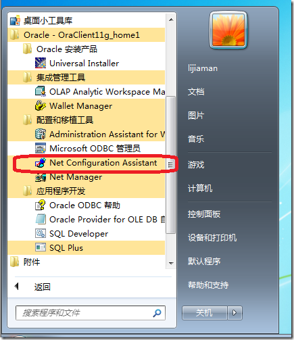Click the 桌面小工具库 gadget icon
The image size is (294, 340).
(x=15, y=21)
